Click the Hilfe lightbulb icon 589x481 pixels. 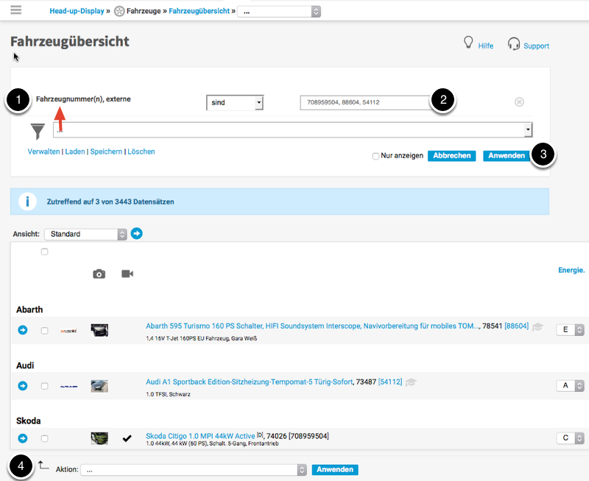tap(468, 43)
